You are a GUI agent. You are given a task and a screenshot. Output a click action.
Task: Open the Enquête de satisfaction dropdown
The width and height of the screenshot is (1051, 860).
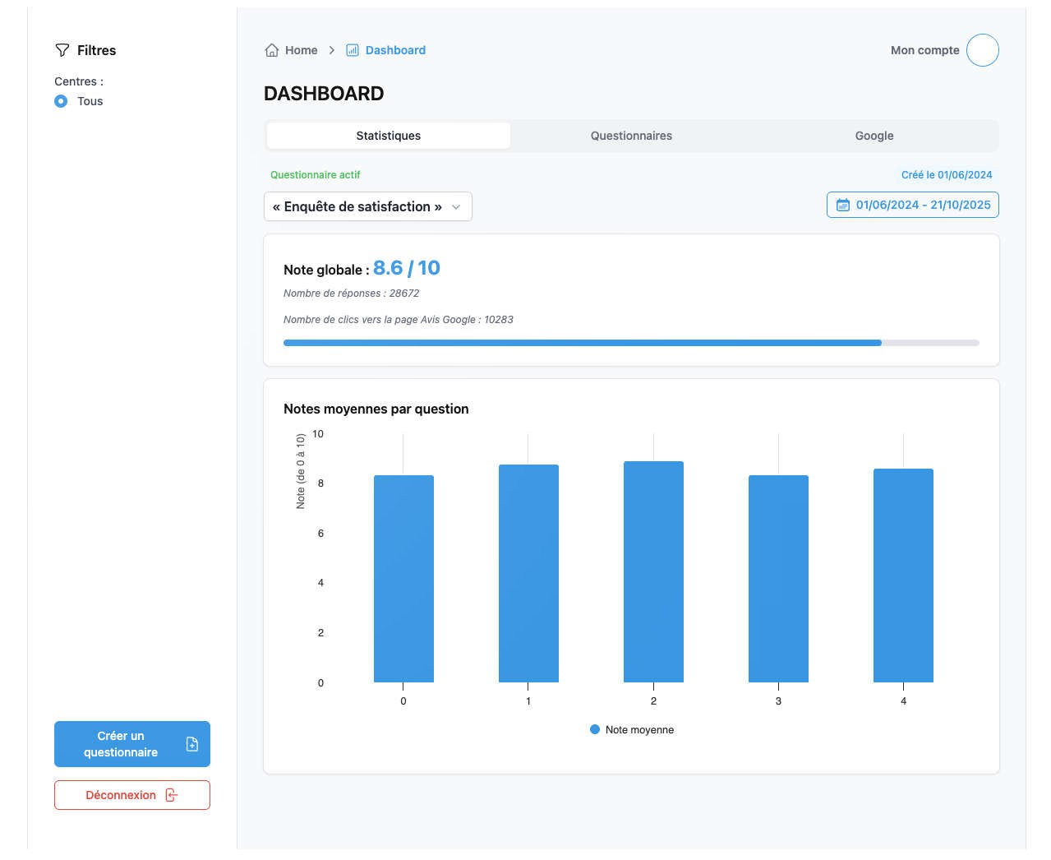[357, 206]
